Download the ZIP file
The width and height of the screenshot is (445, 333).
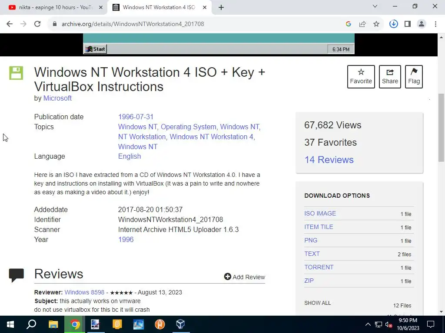click(x=309, y=281)
